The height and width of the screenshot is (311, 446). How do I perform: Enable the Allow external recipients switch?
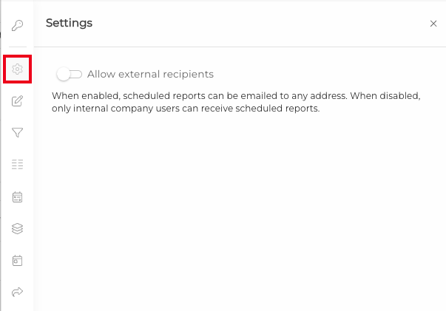click(70, 74)
